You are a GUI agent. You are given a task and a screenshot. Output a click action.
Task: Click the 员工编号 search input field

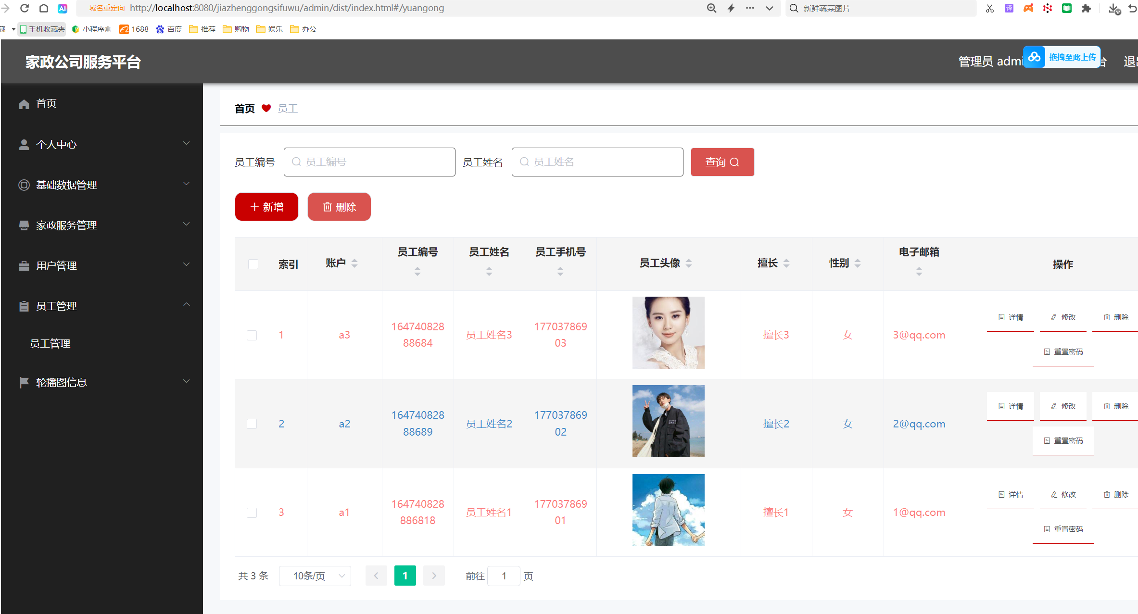click(x=369, y=162)
